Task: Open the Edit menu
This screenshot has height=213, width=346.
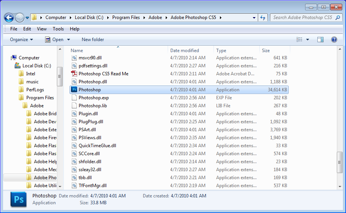Action: [x=27, y=29]
